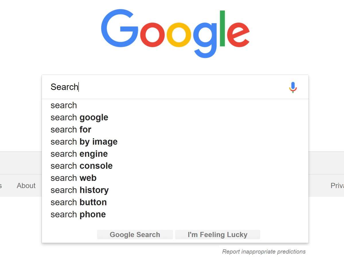
Task: Place cursor after the word 'Search'
Action: (x=78, y=87)
